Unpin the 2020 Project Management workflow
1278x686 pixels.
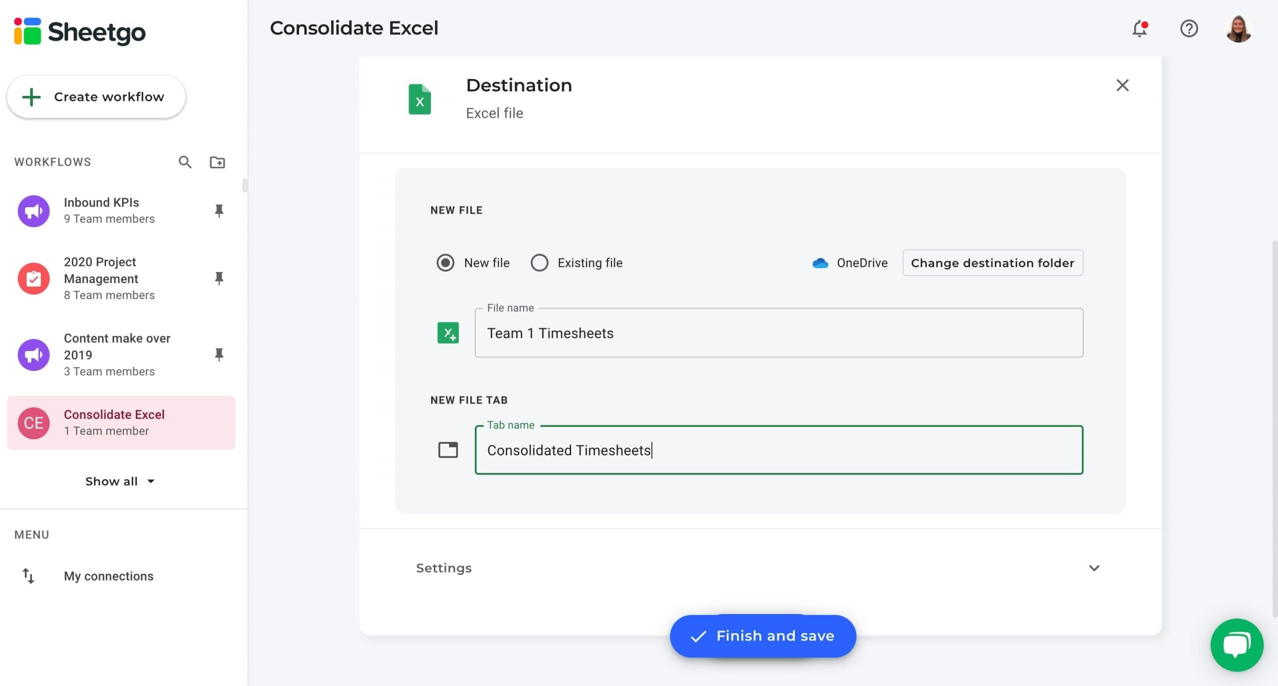click(x=219, y=278)
